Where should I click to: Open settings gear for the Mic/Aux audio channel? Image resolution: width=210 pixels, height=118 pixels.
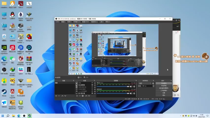(134, 87)
